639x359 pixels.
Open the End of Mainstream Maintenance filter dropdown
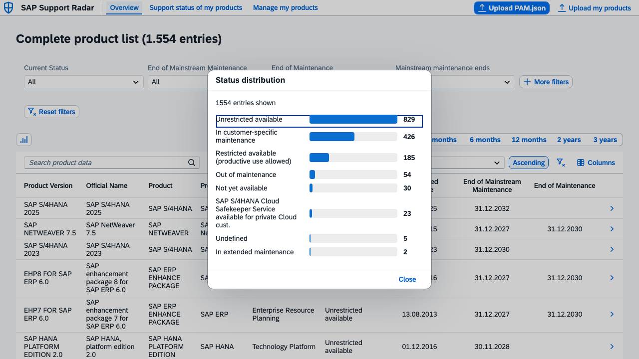pyautogui.click(x=178, y=82)
